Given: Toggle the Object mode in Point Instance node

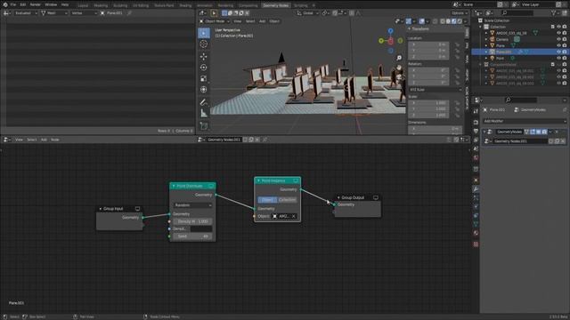Looking at the screenshot, I should pyautogui.click(x=267, y=200).
